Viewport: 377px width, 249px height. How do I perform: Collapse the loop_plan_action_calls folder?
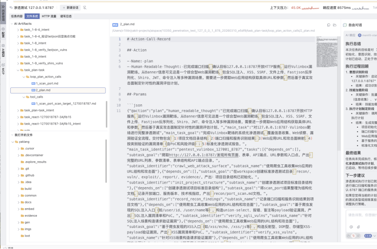(x=24, y=77)
